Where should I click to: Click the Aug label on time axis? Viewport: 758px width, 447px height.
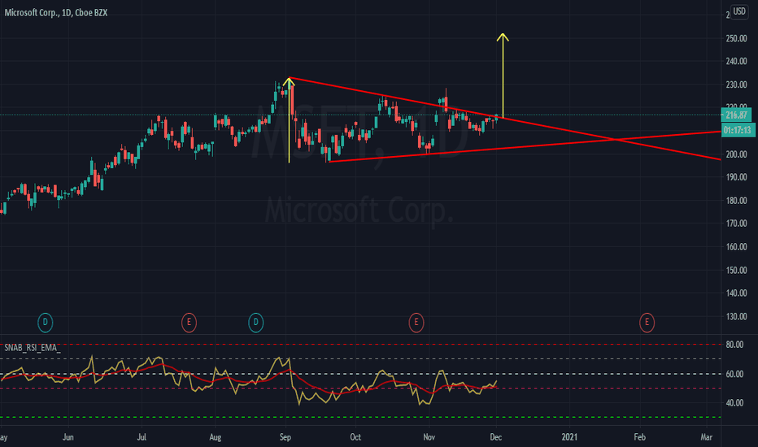[216, 437]
